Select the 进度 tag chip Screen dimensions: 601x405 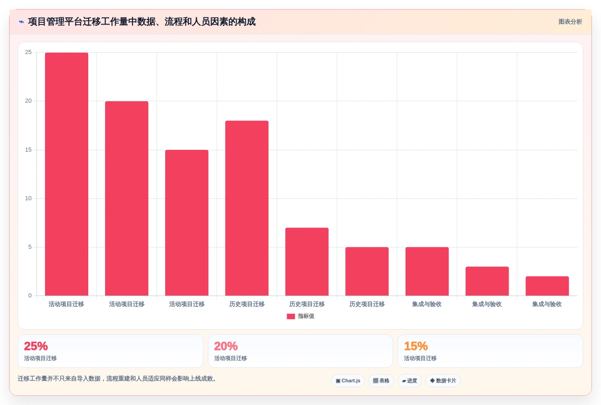(409, 381)
